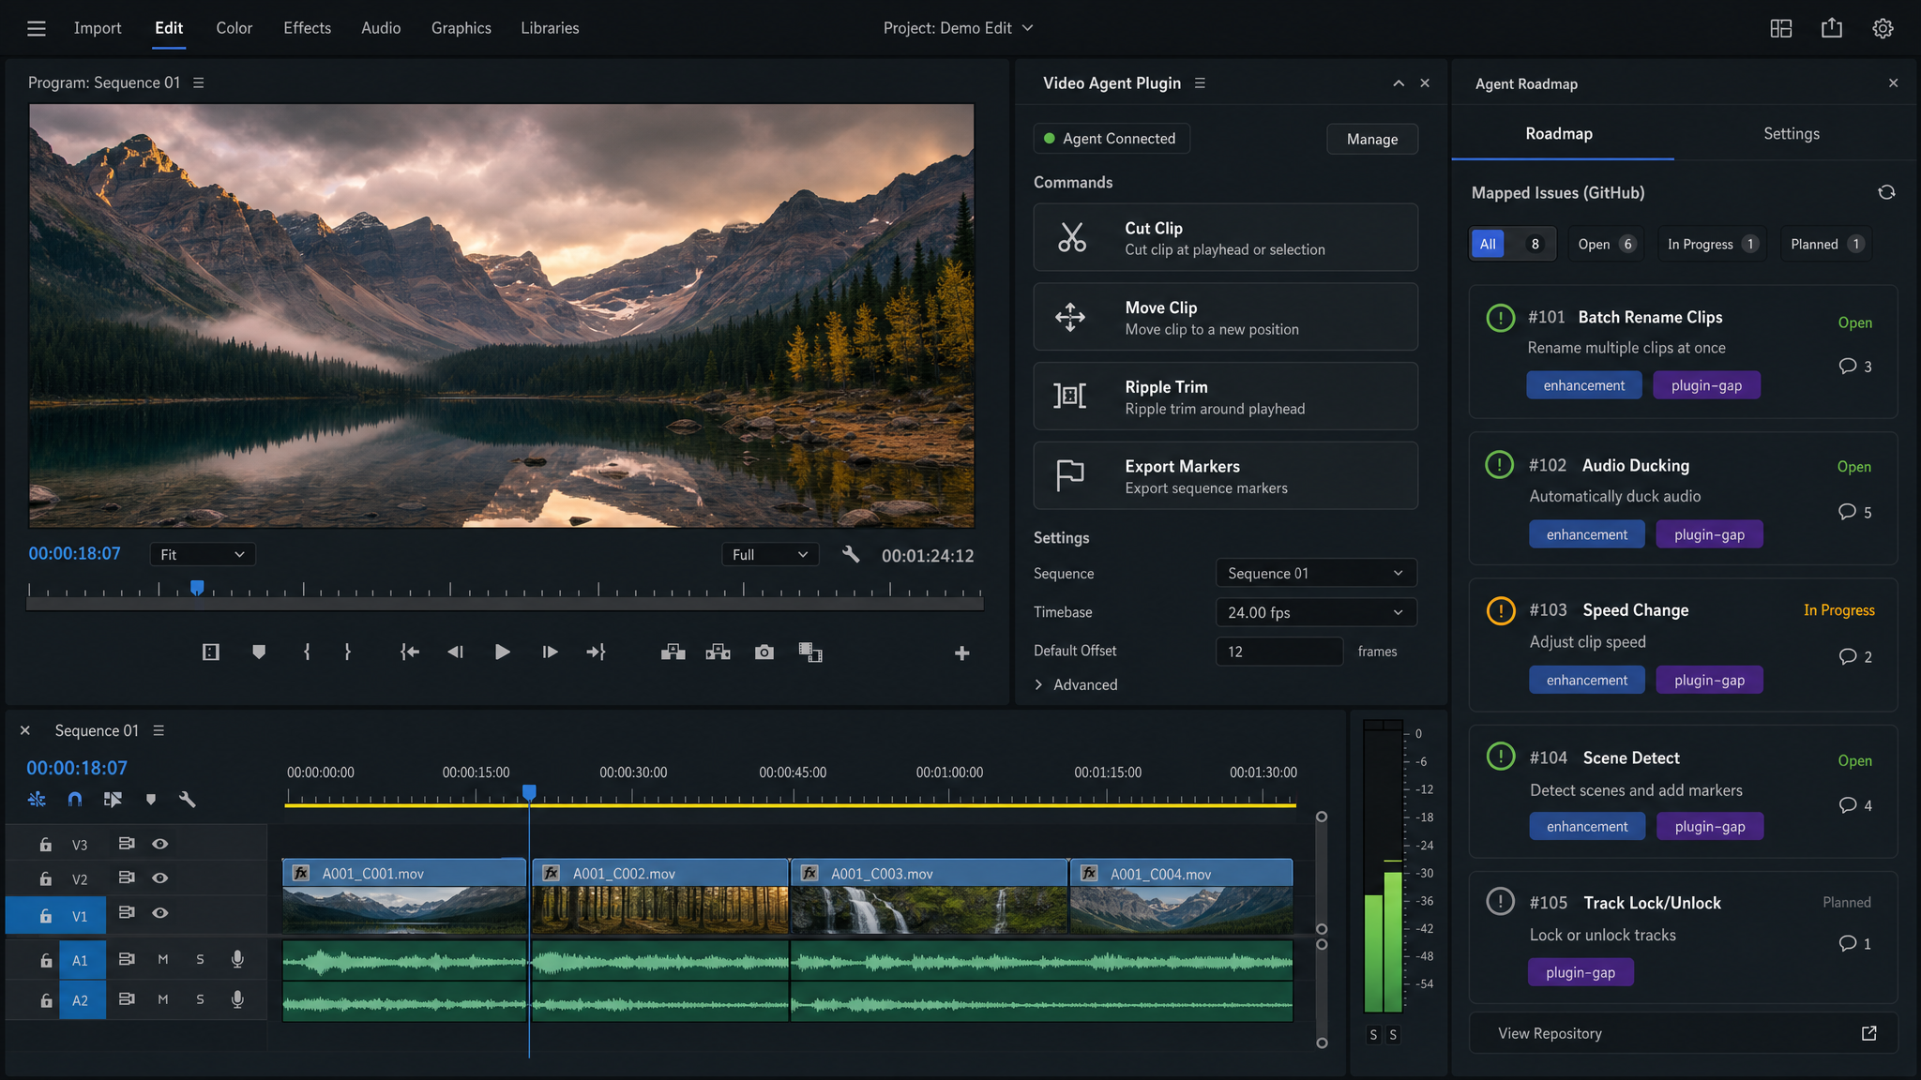
Task: Click comparison view icon
Action: [x=810, y=652]
